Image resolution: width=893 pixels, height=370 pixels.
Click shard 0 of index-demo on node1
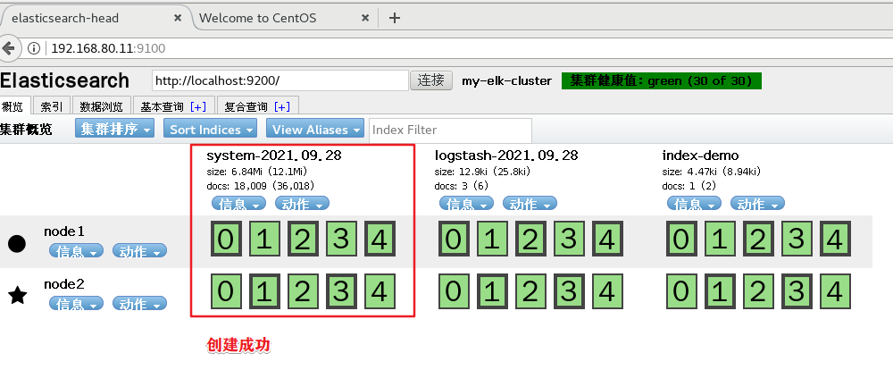(681, 239)
